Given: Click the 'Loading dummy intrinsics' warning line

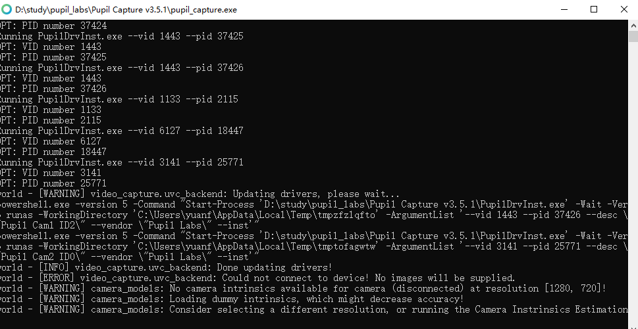Looking at the screenshot, I should coord(232,299).
